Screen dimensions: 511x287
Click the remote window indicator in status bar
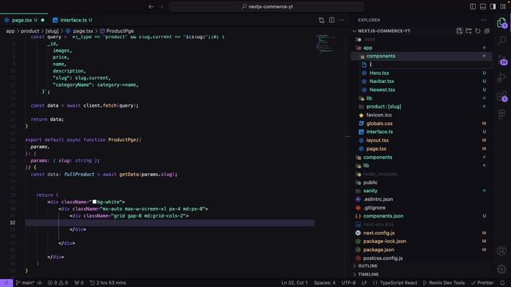point(6,283)
